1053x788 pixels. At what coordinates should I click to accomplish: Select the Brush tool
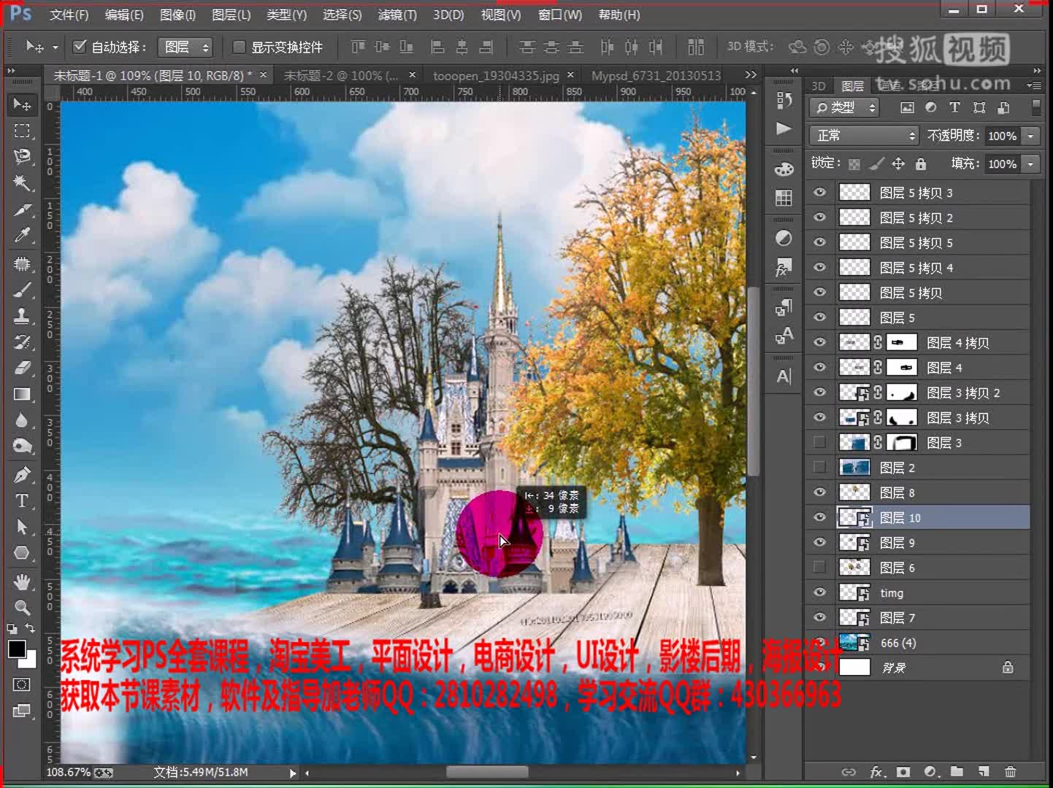click(22, 290)
